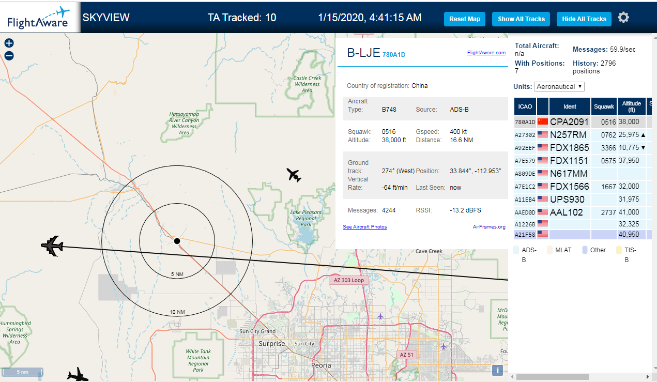Click the scrollbar's right arrow below the table
This screenshot has height=382, width=657.
pyautogui.click(x=647, y=377)
